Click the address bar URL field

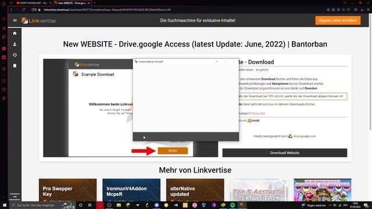(107, 10)
